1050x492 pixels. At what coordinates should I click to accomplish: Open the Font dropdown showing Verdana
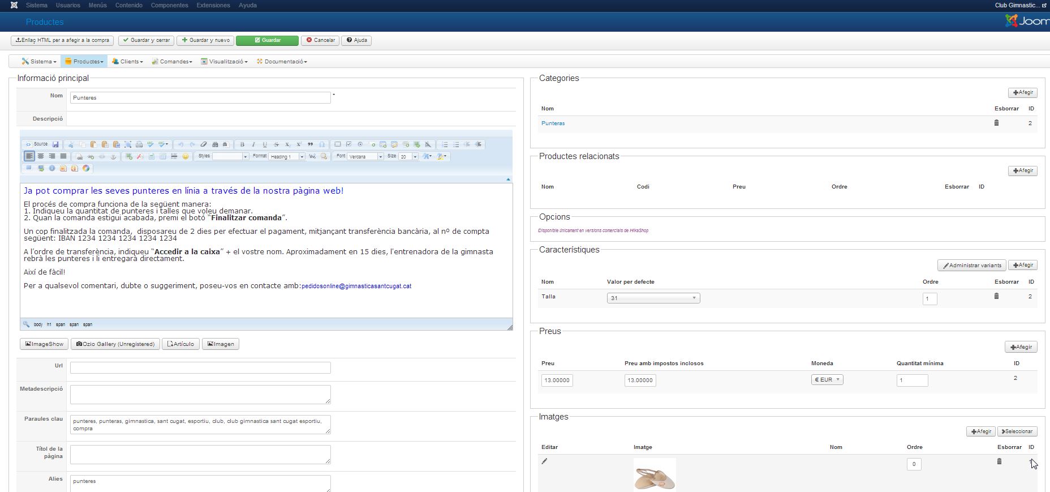pos(365,157)
